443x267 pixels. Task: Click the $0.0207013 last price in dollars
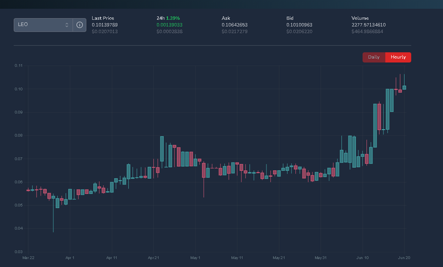click(x=104, y=32)
